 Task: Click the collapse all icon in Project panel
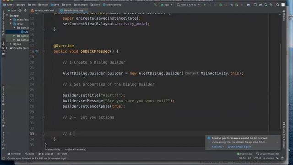tap(25, 11)
